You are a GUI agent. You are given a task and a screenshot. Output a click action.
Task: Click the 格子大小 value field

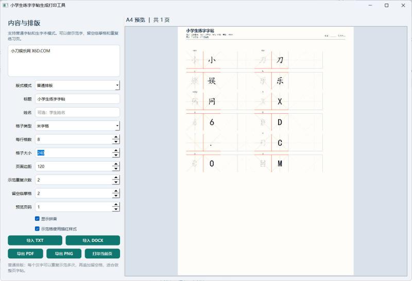tap(74, 153)
